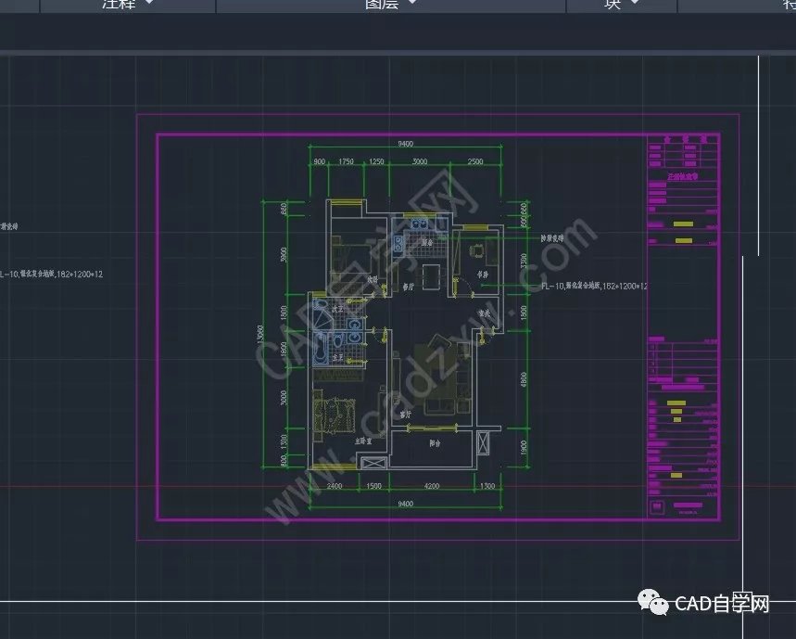Expand the 块 ribbon panel dropdown

(x=635, y=5)
